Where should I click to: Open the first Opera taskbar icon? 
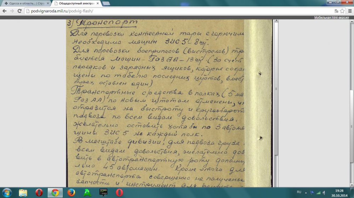[39, 193]
